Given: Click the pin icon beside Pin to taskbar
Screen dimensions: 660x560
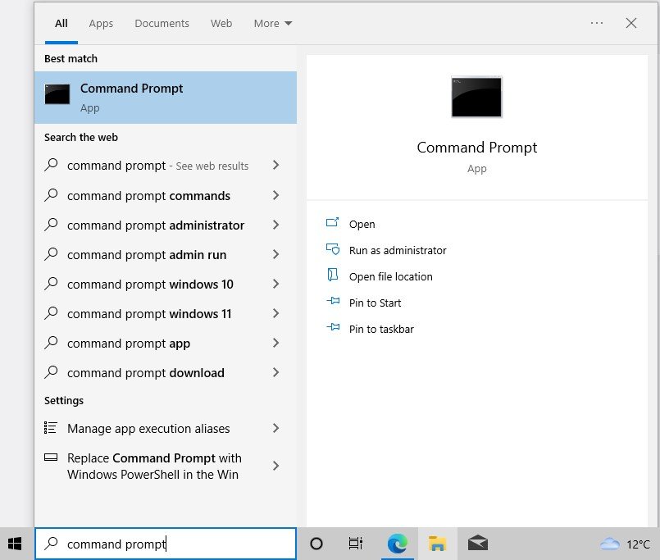Looking at the screenshot, I should (333, 327).
